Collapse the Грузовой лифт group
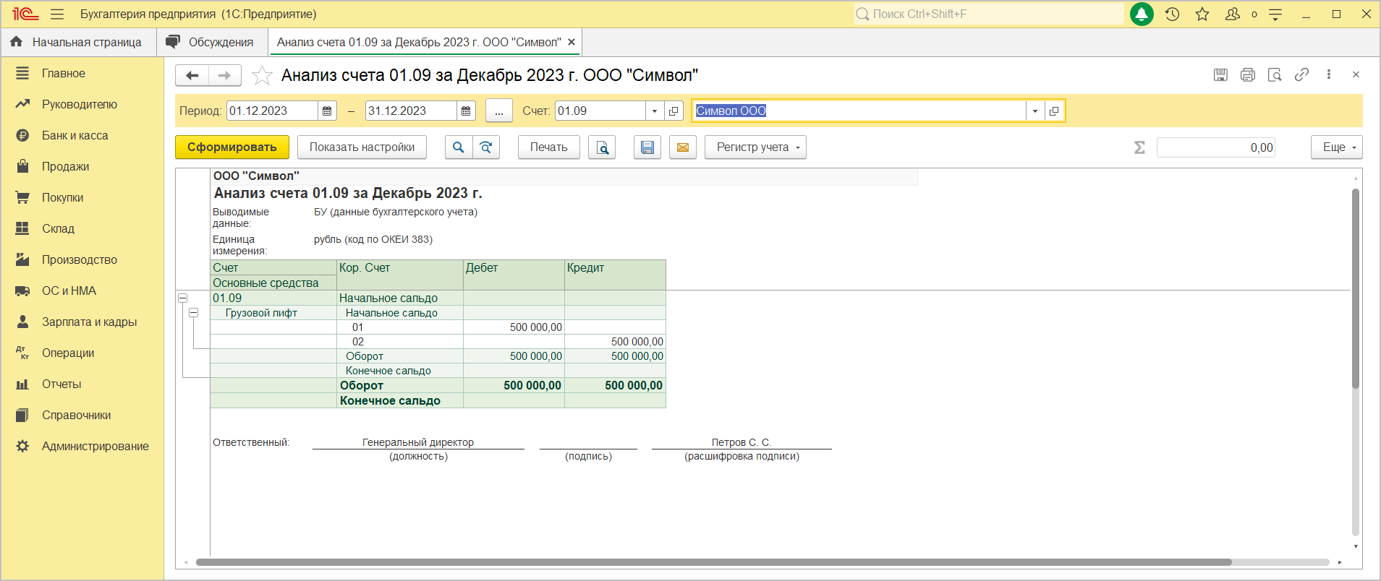1381x581 pixels. [193, 313]
